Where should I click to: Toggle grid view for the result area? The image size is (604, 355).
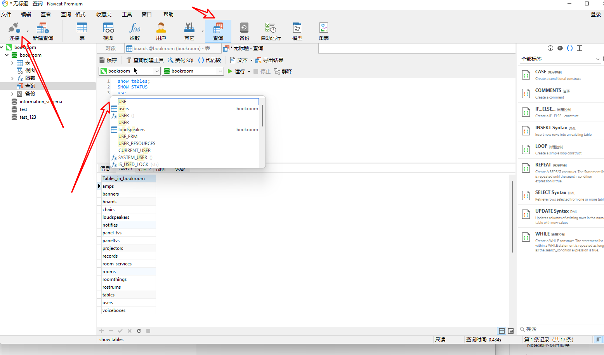[x=501, y=331]
